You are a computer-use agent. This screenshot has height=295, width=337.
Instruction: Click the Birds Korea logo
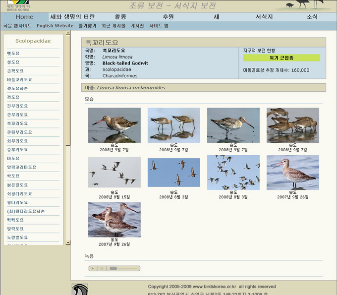[18, 5]
